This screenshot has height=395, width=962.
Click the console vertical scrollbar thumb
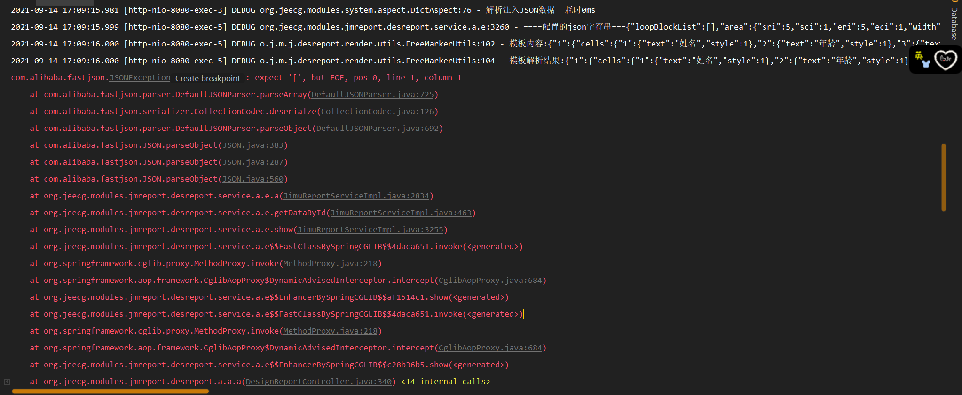click(x=944, y=177)
